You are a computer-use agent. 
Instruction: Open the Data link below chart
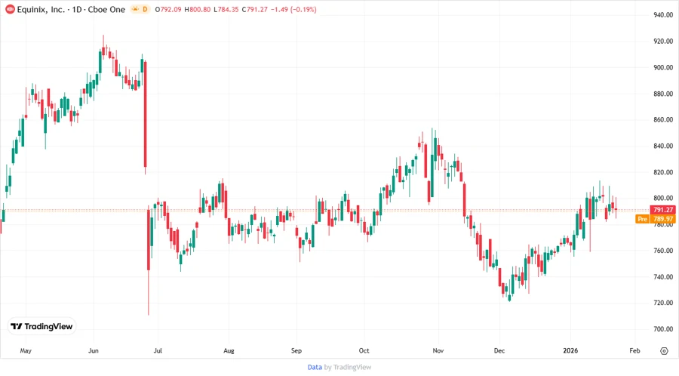[x=315, y=367]
